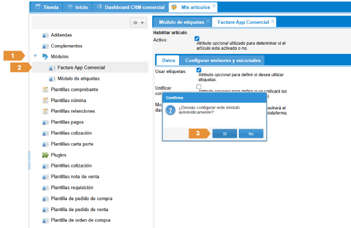
Task: Click the Dashboard CRM pie chart icon
Action: pyautogui.click(x=99, y=7)
